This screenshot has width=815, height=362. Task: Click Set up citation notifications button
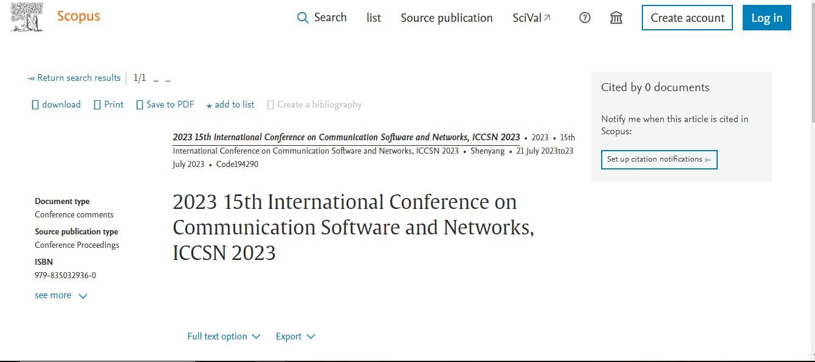point(659,159)
